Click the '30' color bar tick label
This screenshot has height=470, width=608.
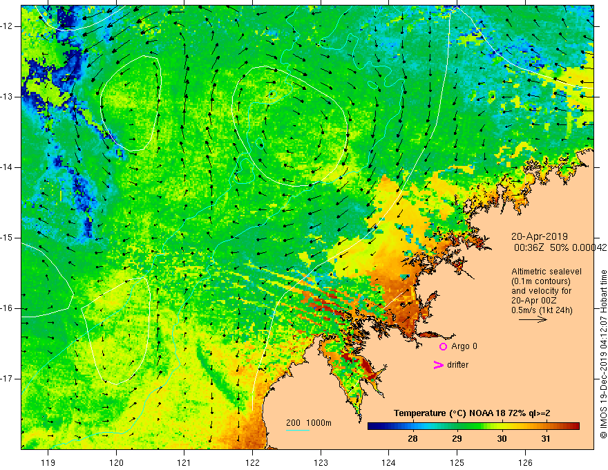(502, 439)
